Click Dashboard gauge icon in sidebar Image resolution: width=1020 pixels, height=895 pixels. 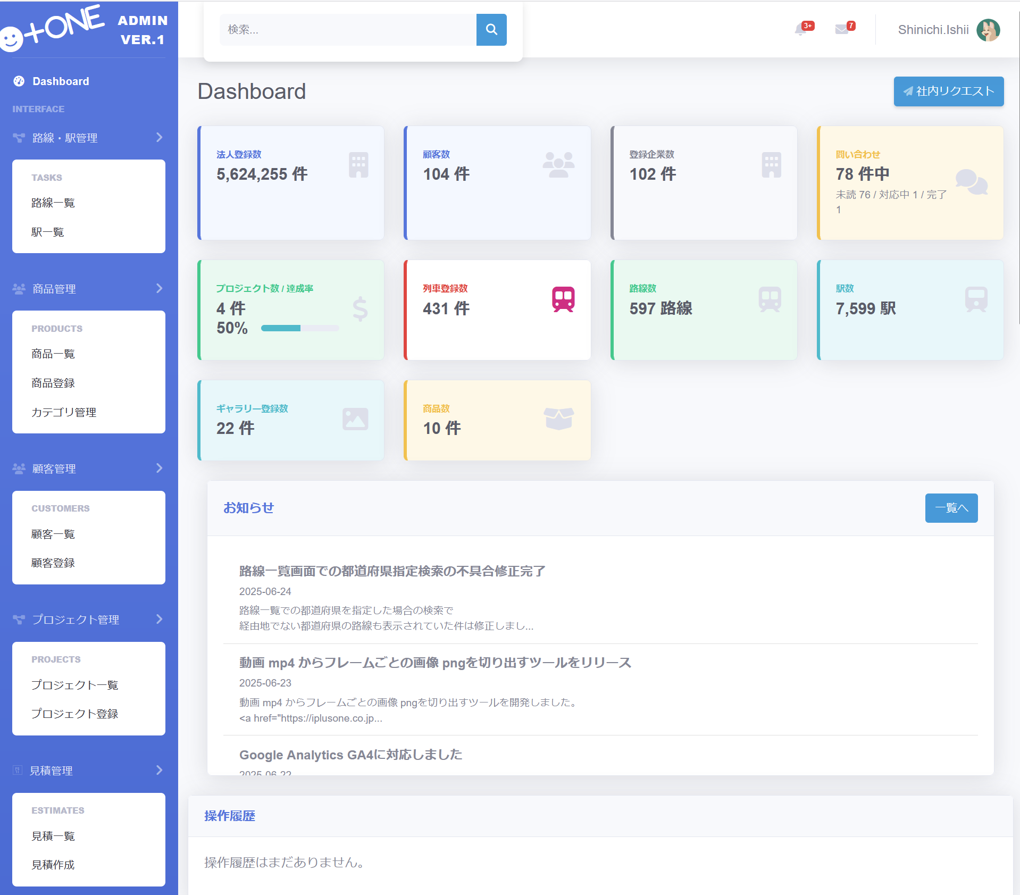click(19, 81)
